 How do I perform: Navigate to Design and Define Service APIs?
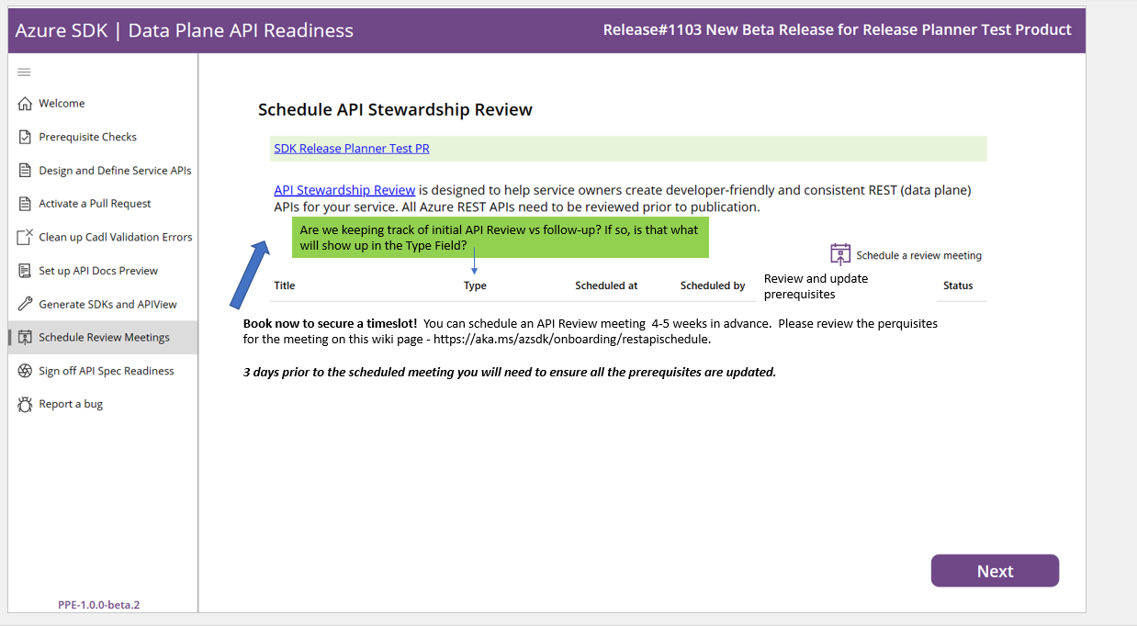point(115,170)
